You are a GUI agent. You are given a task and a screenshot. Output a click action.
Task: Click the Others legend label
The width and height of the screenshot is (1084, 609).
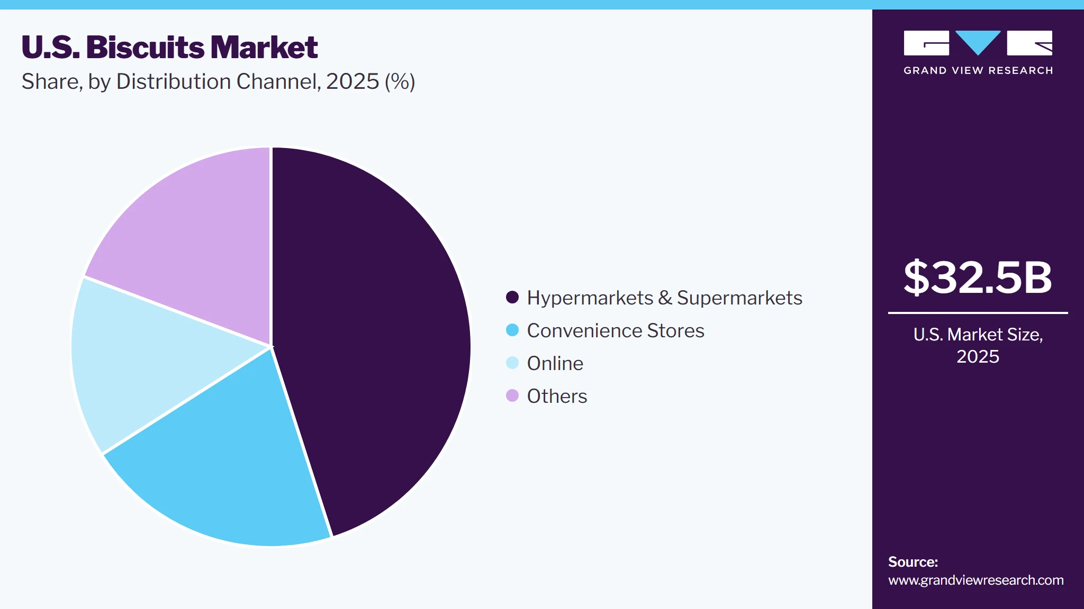[557, 396]
